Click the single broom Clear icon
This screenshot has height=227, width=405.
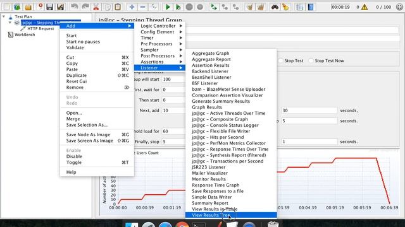249,7
